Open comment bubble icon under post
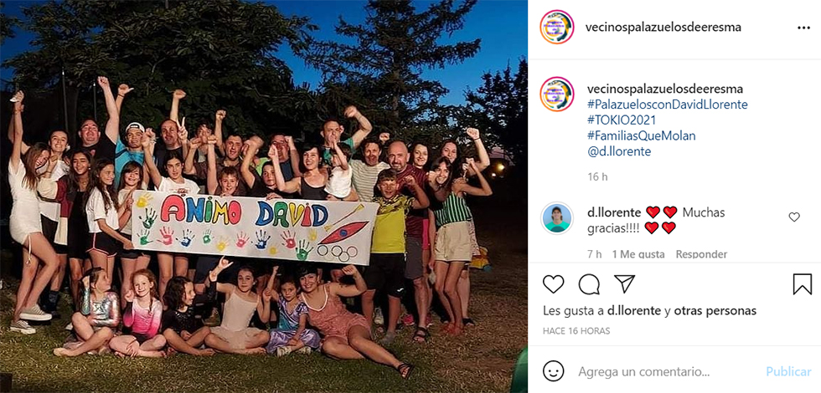This screenshot has height=393, width=821. 589,284
